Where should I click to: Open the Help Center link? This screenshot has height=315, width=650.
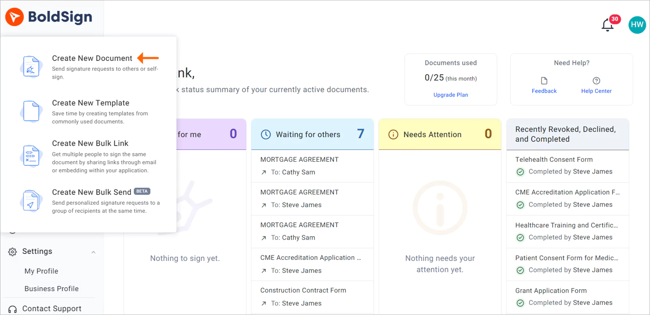[x=596, y=91]
